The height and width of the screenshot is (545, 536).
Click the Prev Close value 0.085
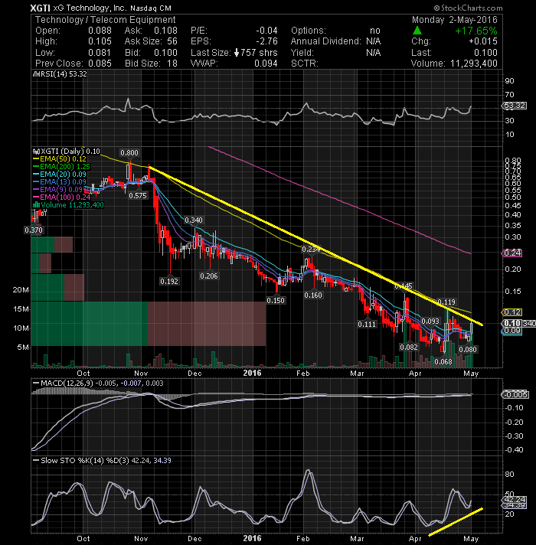tap(100, 64)
